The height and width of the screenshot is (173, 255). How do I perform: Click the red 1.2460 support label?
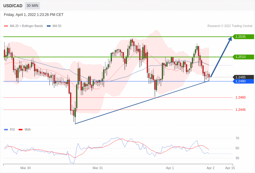241,98
